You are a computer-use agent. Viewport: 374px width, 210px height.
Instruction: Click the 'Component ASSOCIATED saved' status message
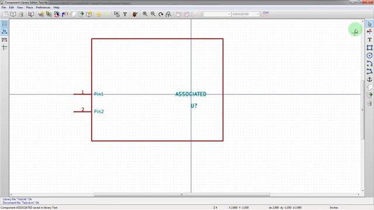[x=29, y=208]
